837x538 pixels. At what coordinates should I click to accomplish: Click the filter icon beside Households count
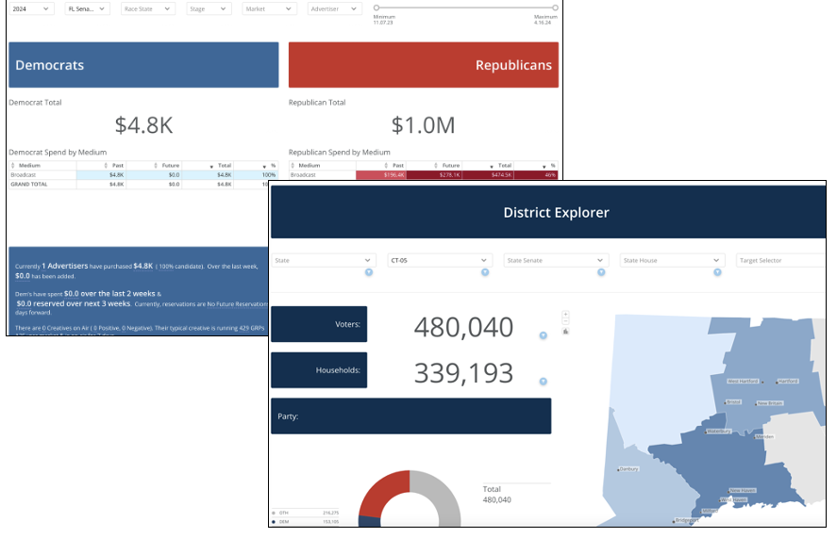click(544, 382)
